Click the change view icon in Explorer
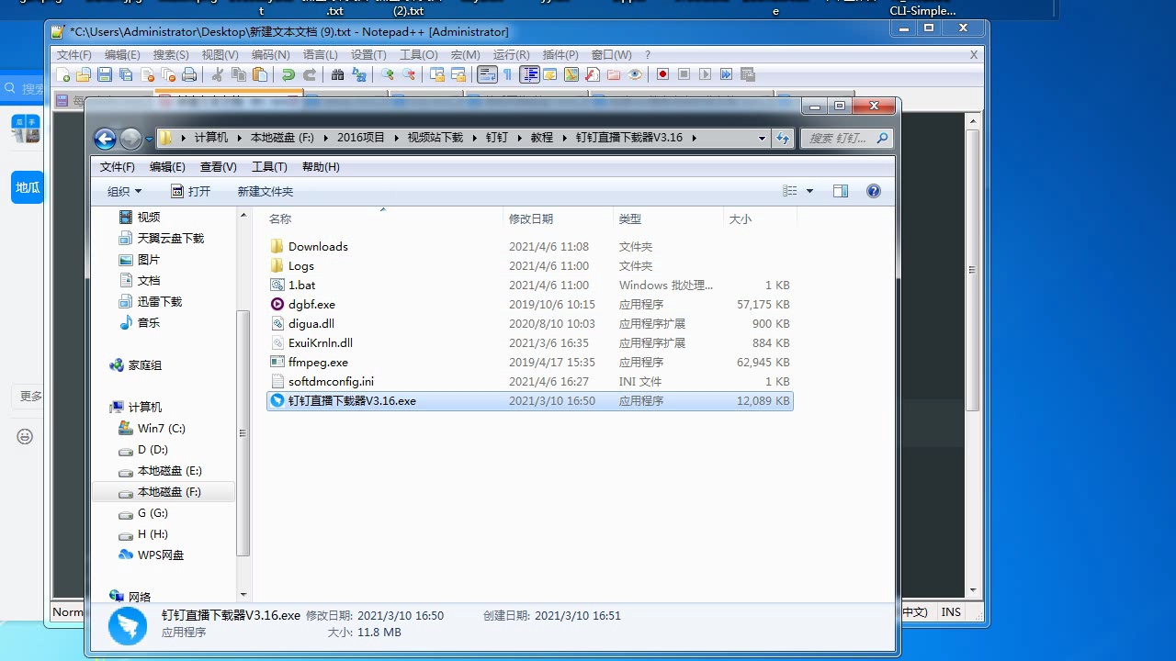This screenshot has height=661, width=1176. tap(790, 191)
